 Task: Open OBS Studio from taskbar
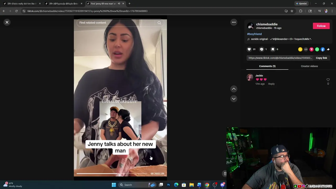click(x=215, y=185)
